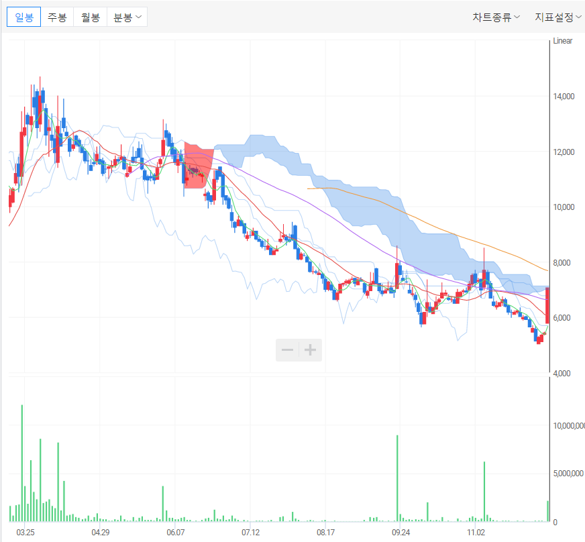Click the 8,000 price axis label

coord(562,263)
